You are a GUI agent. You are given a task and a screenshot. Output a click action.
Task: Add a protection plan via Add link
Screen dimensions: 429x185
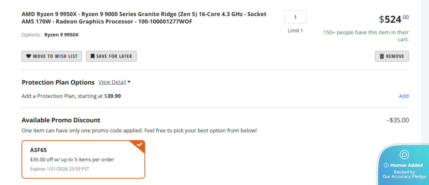(x=404, y=96)
